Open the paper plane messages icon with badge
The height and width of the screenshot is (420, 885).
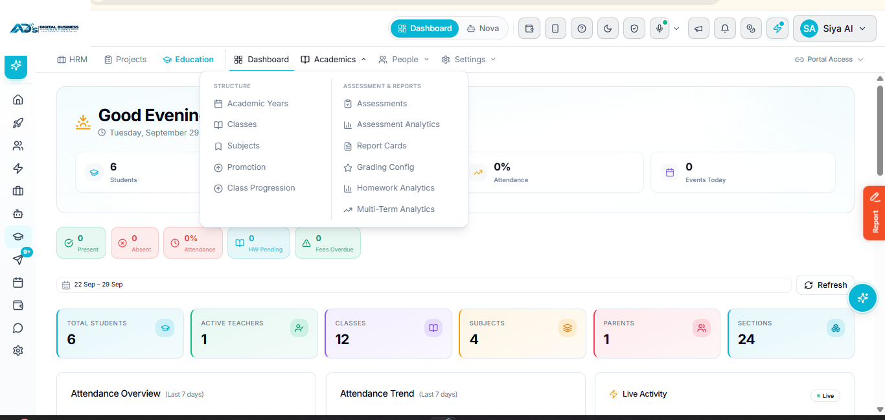click(18, 259)
